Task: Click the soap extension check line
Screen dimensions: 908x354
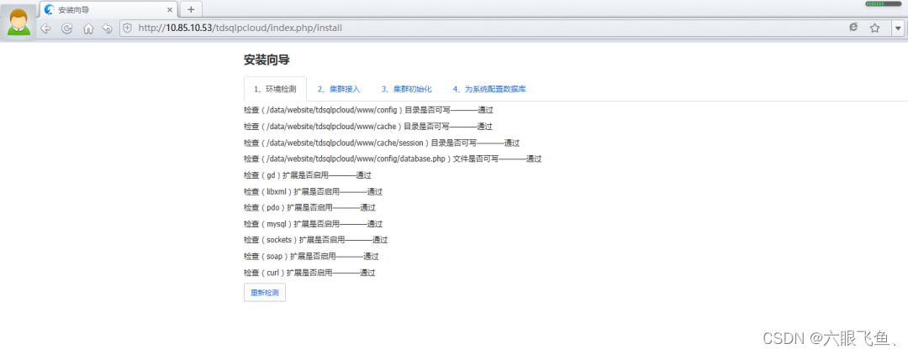Action: tap(312, 256)
